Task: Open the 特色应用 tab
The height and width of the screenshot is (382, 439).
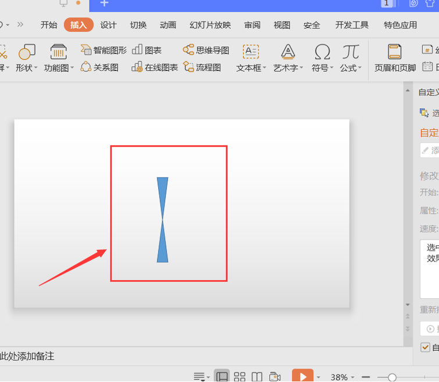Action: [x=401, y=25]
